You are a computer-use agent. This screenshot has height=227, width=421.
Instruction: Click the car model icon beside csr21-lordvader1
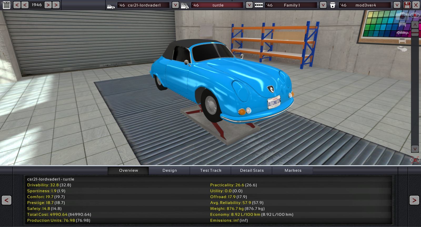(x=111, y=6)
